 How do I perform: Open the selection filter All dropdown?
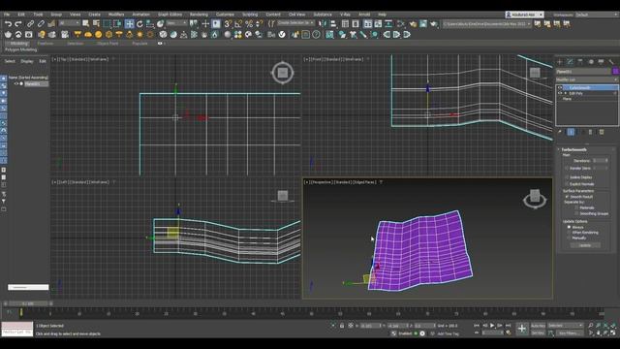tap(69, 23)
